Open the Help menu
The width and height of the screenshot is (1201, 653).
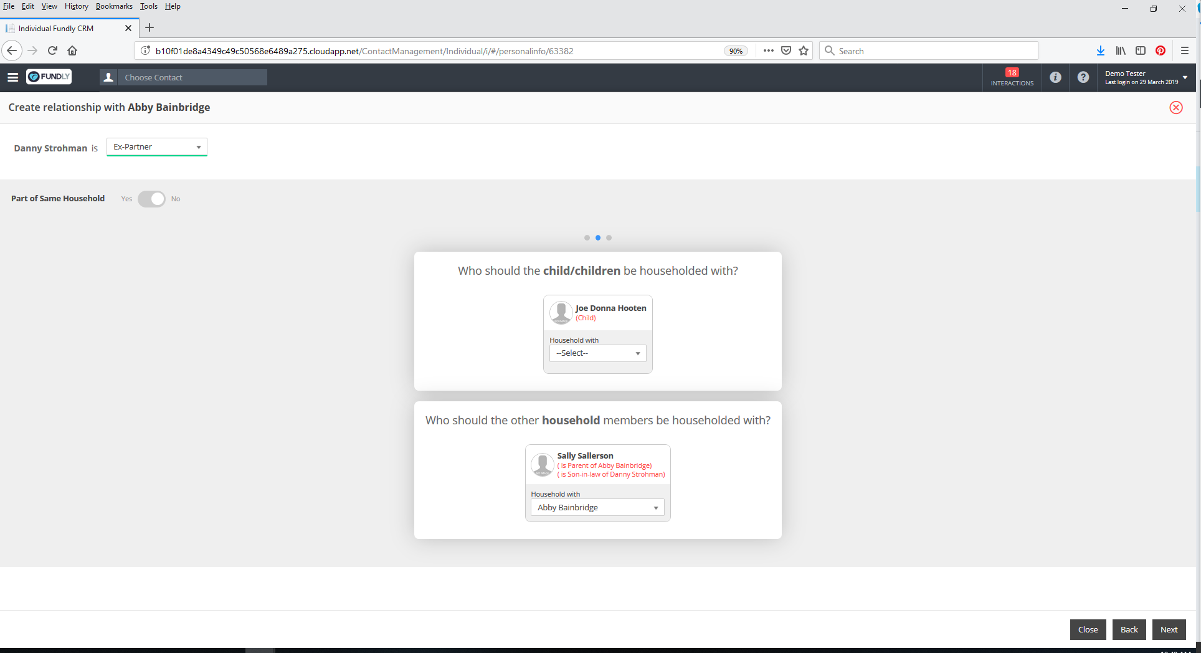coord(173,6)
